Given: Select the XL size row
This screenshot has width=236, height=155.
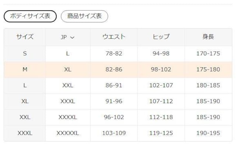Looking at the screenshot, I should point(25,101).
